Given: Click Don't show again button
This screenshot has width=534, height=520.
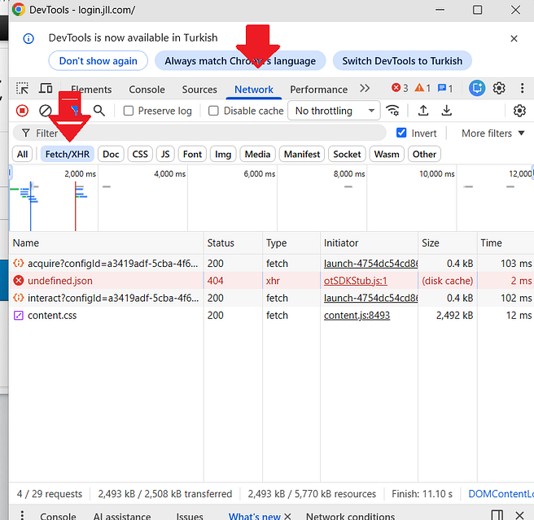Looking at the screenshot, I should point(98,61).
